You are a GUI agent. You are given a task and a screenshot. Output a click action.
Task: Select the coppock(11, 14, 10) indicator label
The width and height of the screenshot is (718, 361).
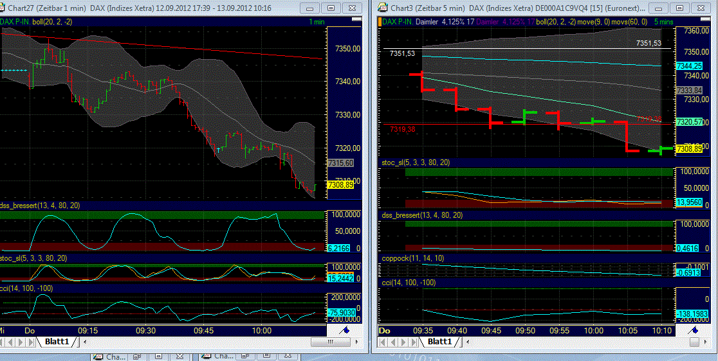coord(412,258)
